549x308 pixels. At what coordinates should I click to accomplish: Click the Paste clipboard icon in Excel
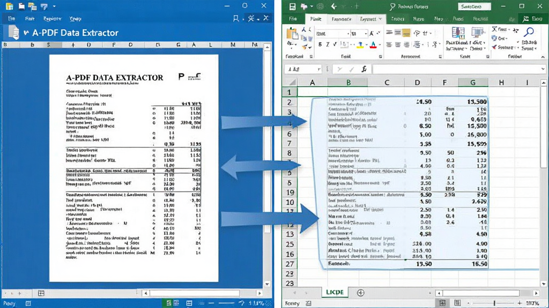tap(292, 34)
